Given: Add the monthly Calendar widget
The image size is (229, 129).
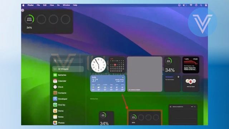Looking at the screenshot, I should pyautogui.click(x=117, y=65).
